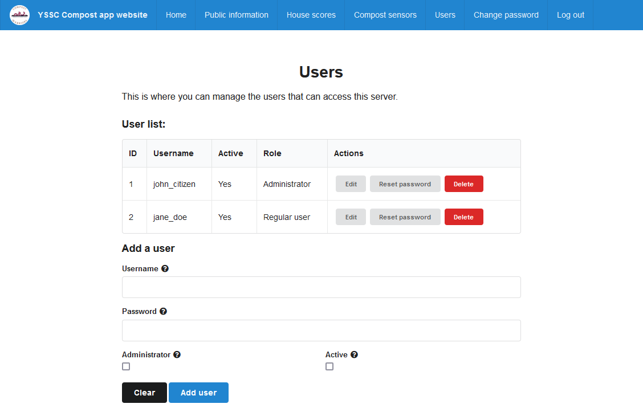Click the Active help question mark icon
The width and height of the screenshot is (643, 412).
click(354, 354)
